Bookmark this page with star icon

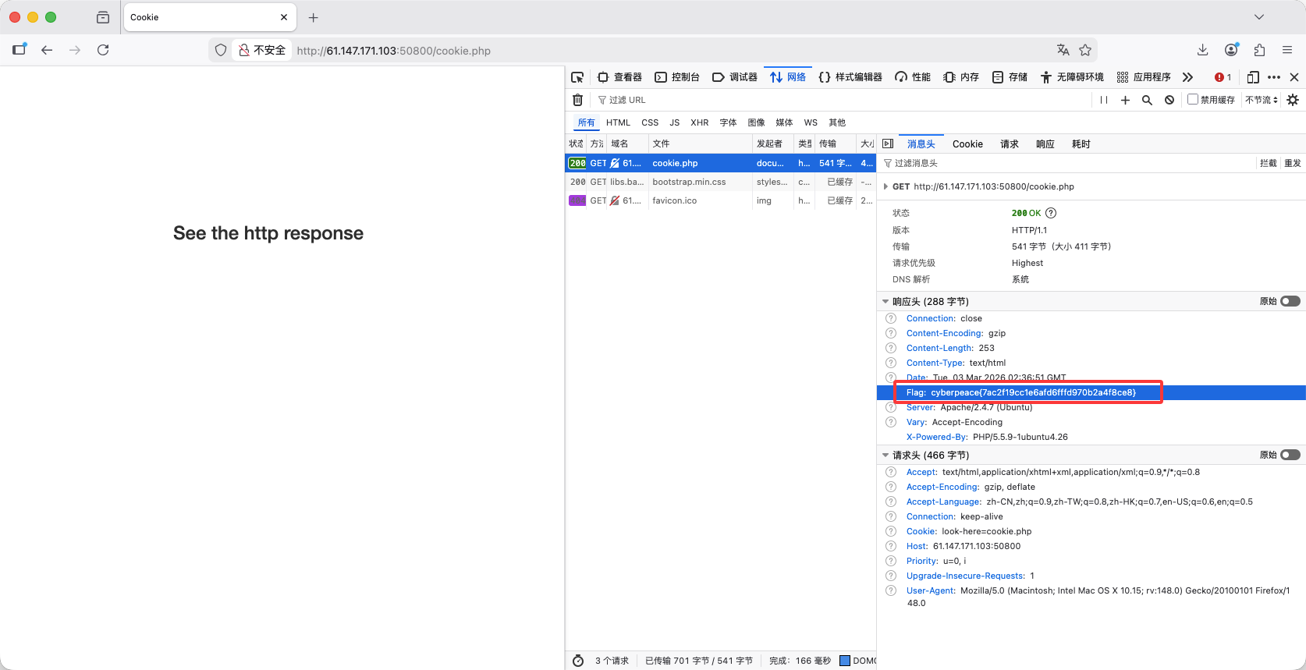pyautogui.click(x=1085, y=50)
